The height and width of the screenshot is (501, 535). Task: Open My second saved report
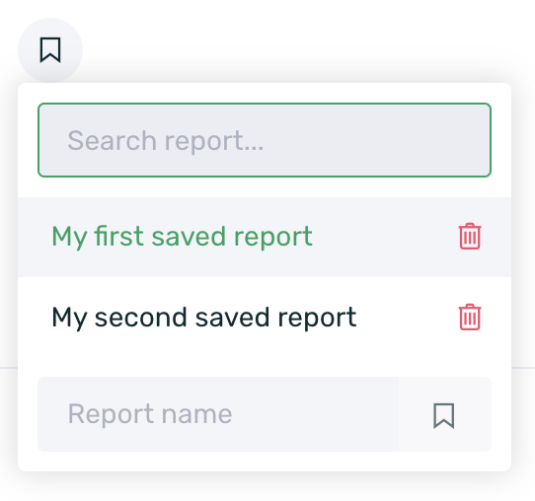[x=204, y=318]
